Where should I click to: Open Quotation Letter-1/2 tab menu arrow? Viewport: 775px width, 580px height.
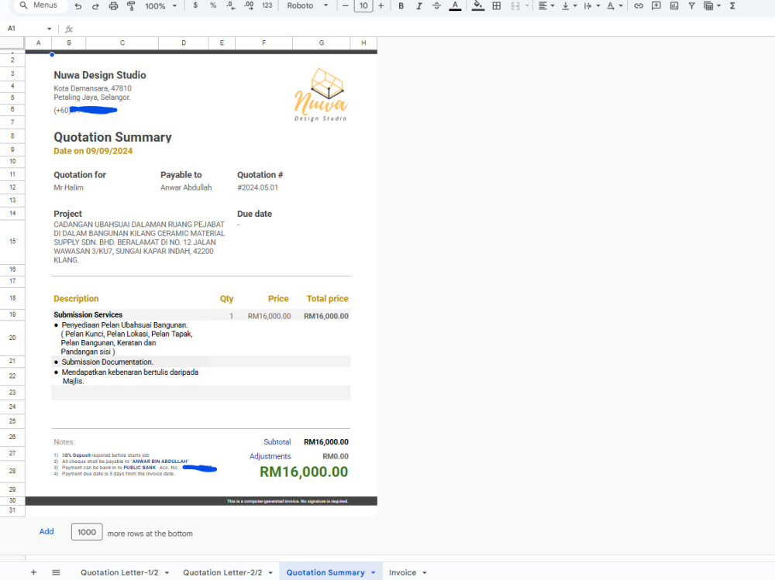tap(167, 572)
